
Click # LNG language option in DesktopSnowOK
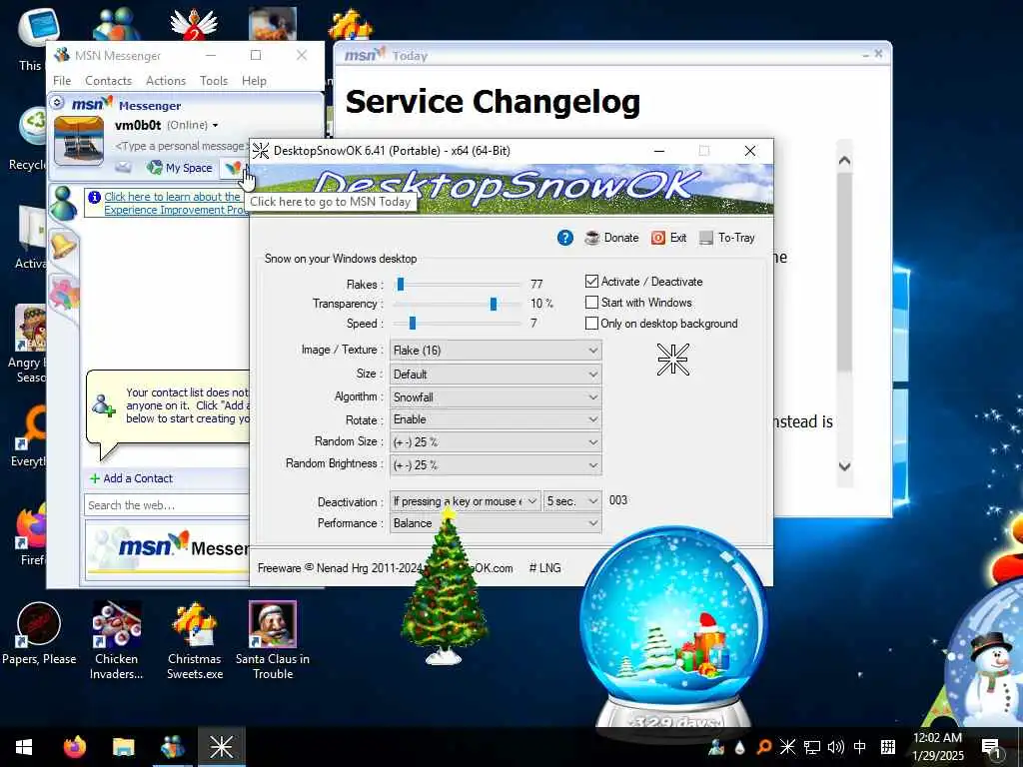(x=544, y=568)
